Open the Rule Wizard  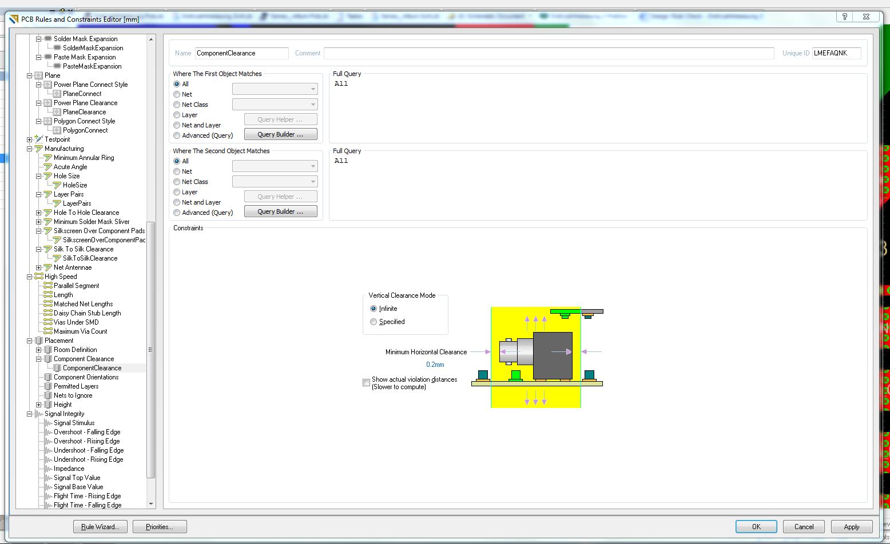(100, 527)
